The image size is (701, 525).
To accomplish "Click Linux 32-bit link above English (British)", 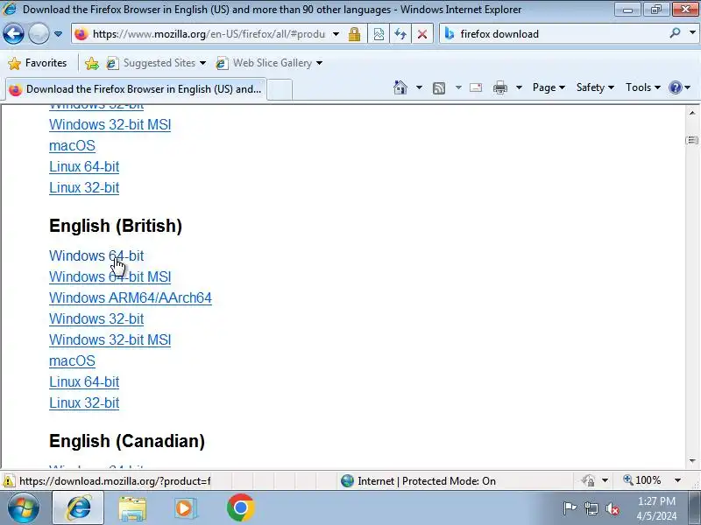I will coord(84,187).
